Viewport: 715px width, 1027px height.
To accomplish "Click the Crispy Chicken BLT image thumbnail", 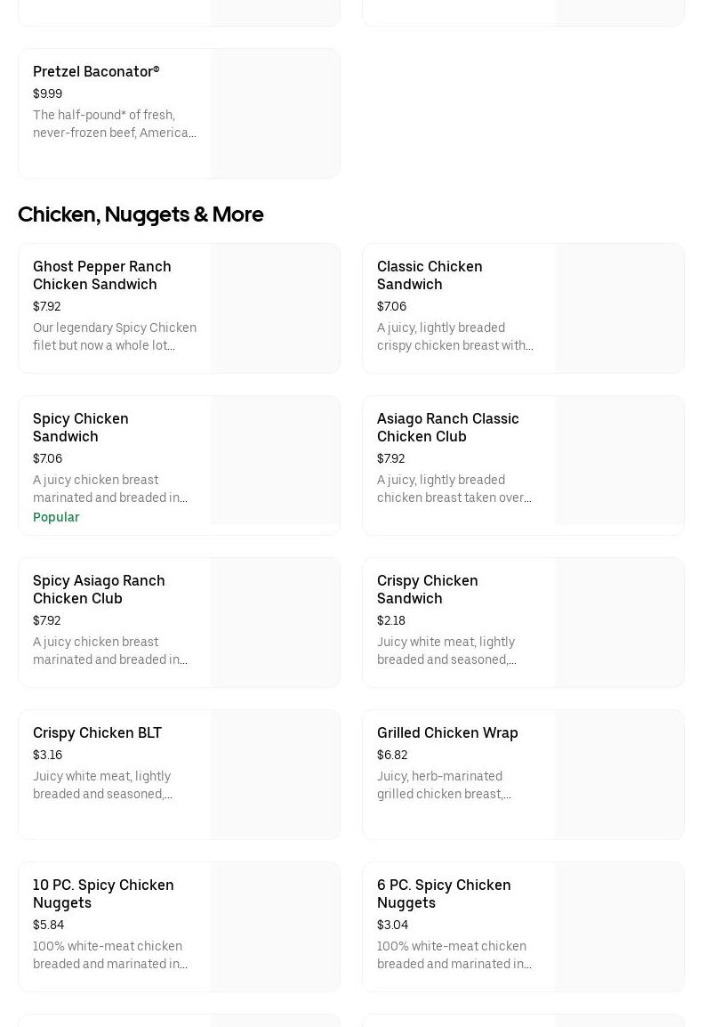I will pos(275,774).
